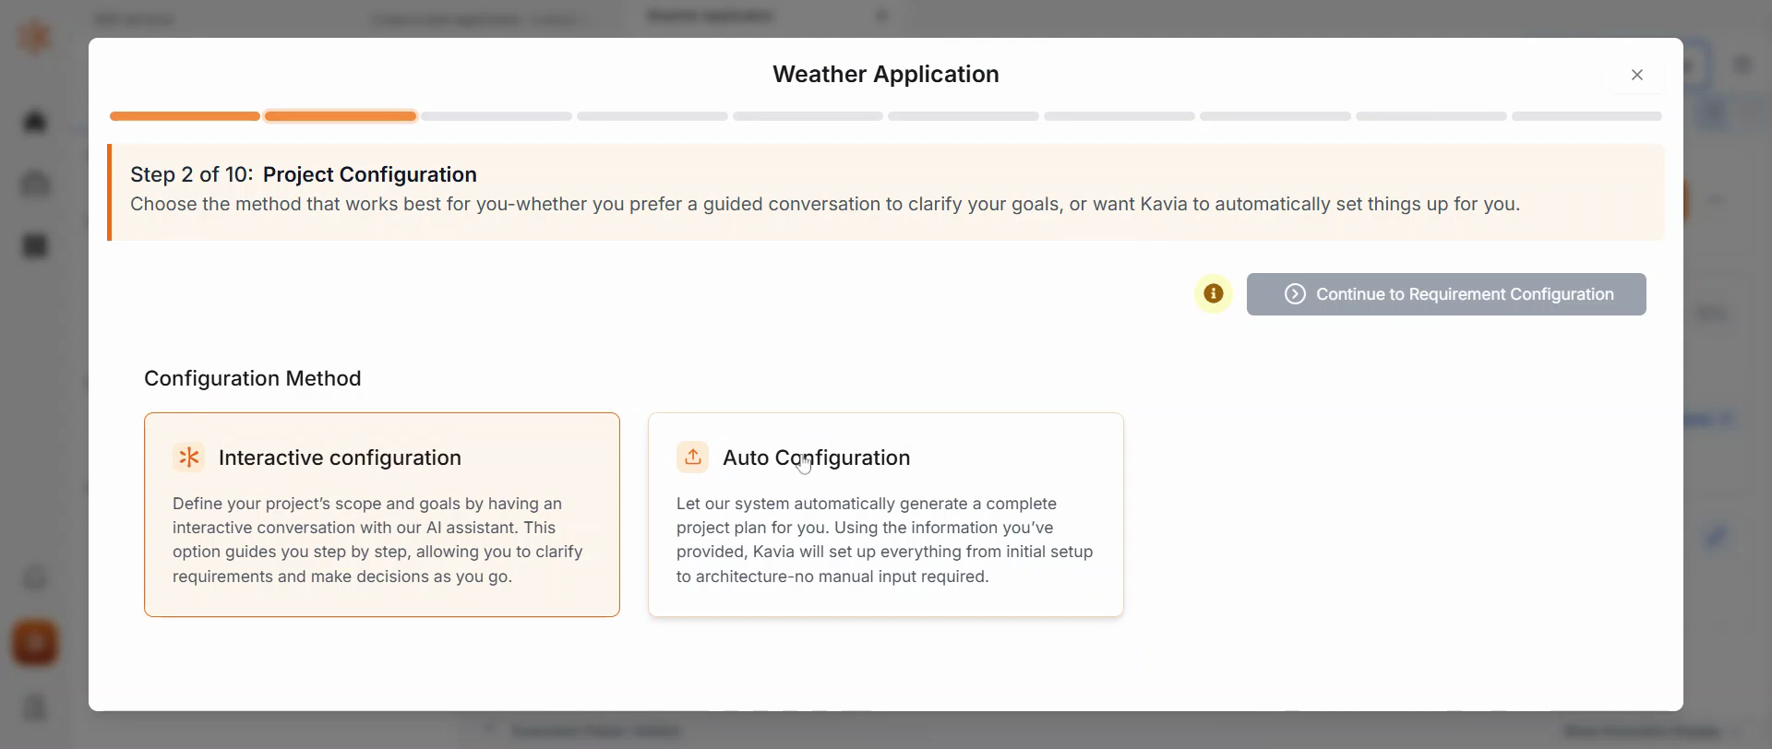Click the "Project Configuration" heading

point(370,174)
